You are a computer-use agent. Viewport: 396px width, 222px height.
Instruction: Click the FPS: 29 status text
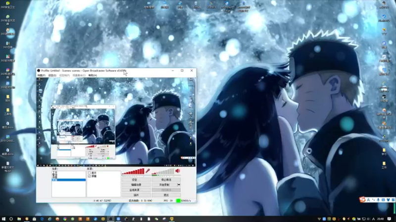pyautogui.click(x=168, y=201)
